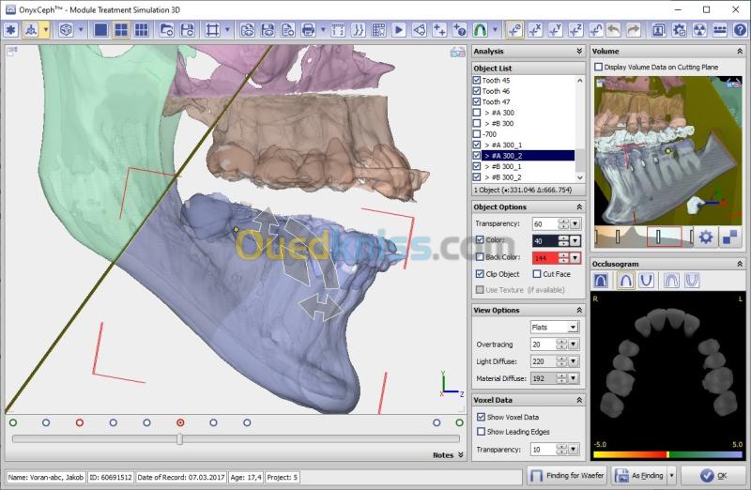Click the Y-axis rotation constraint icon
This screenshot has width=751, height=490.
[555, 30]
